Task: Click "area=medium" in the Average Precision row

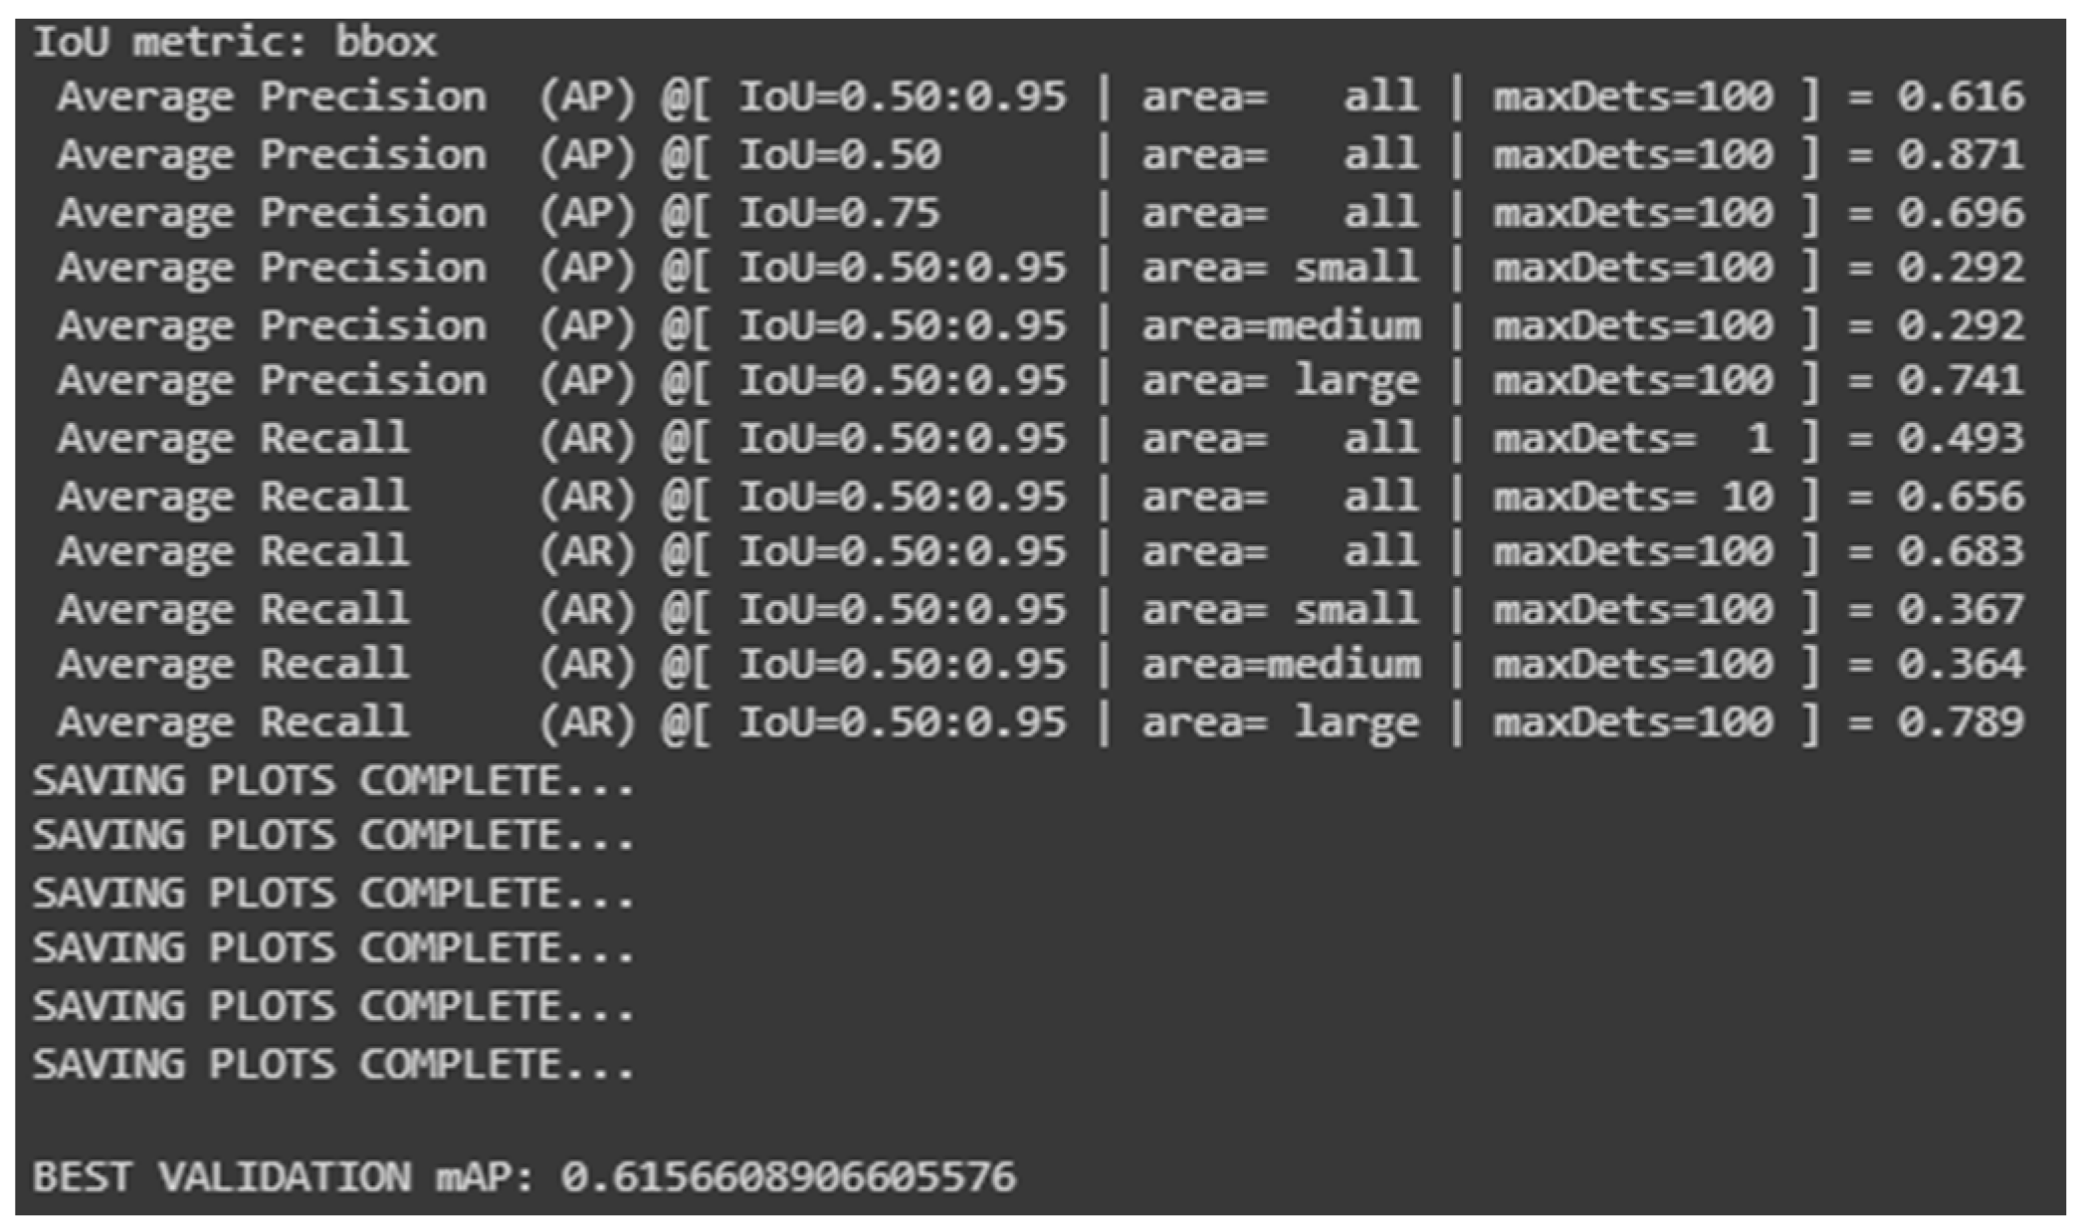Action: [x=1280, y=325]
